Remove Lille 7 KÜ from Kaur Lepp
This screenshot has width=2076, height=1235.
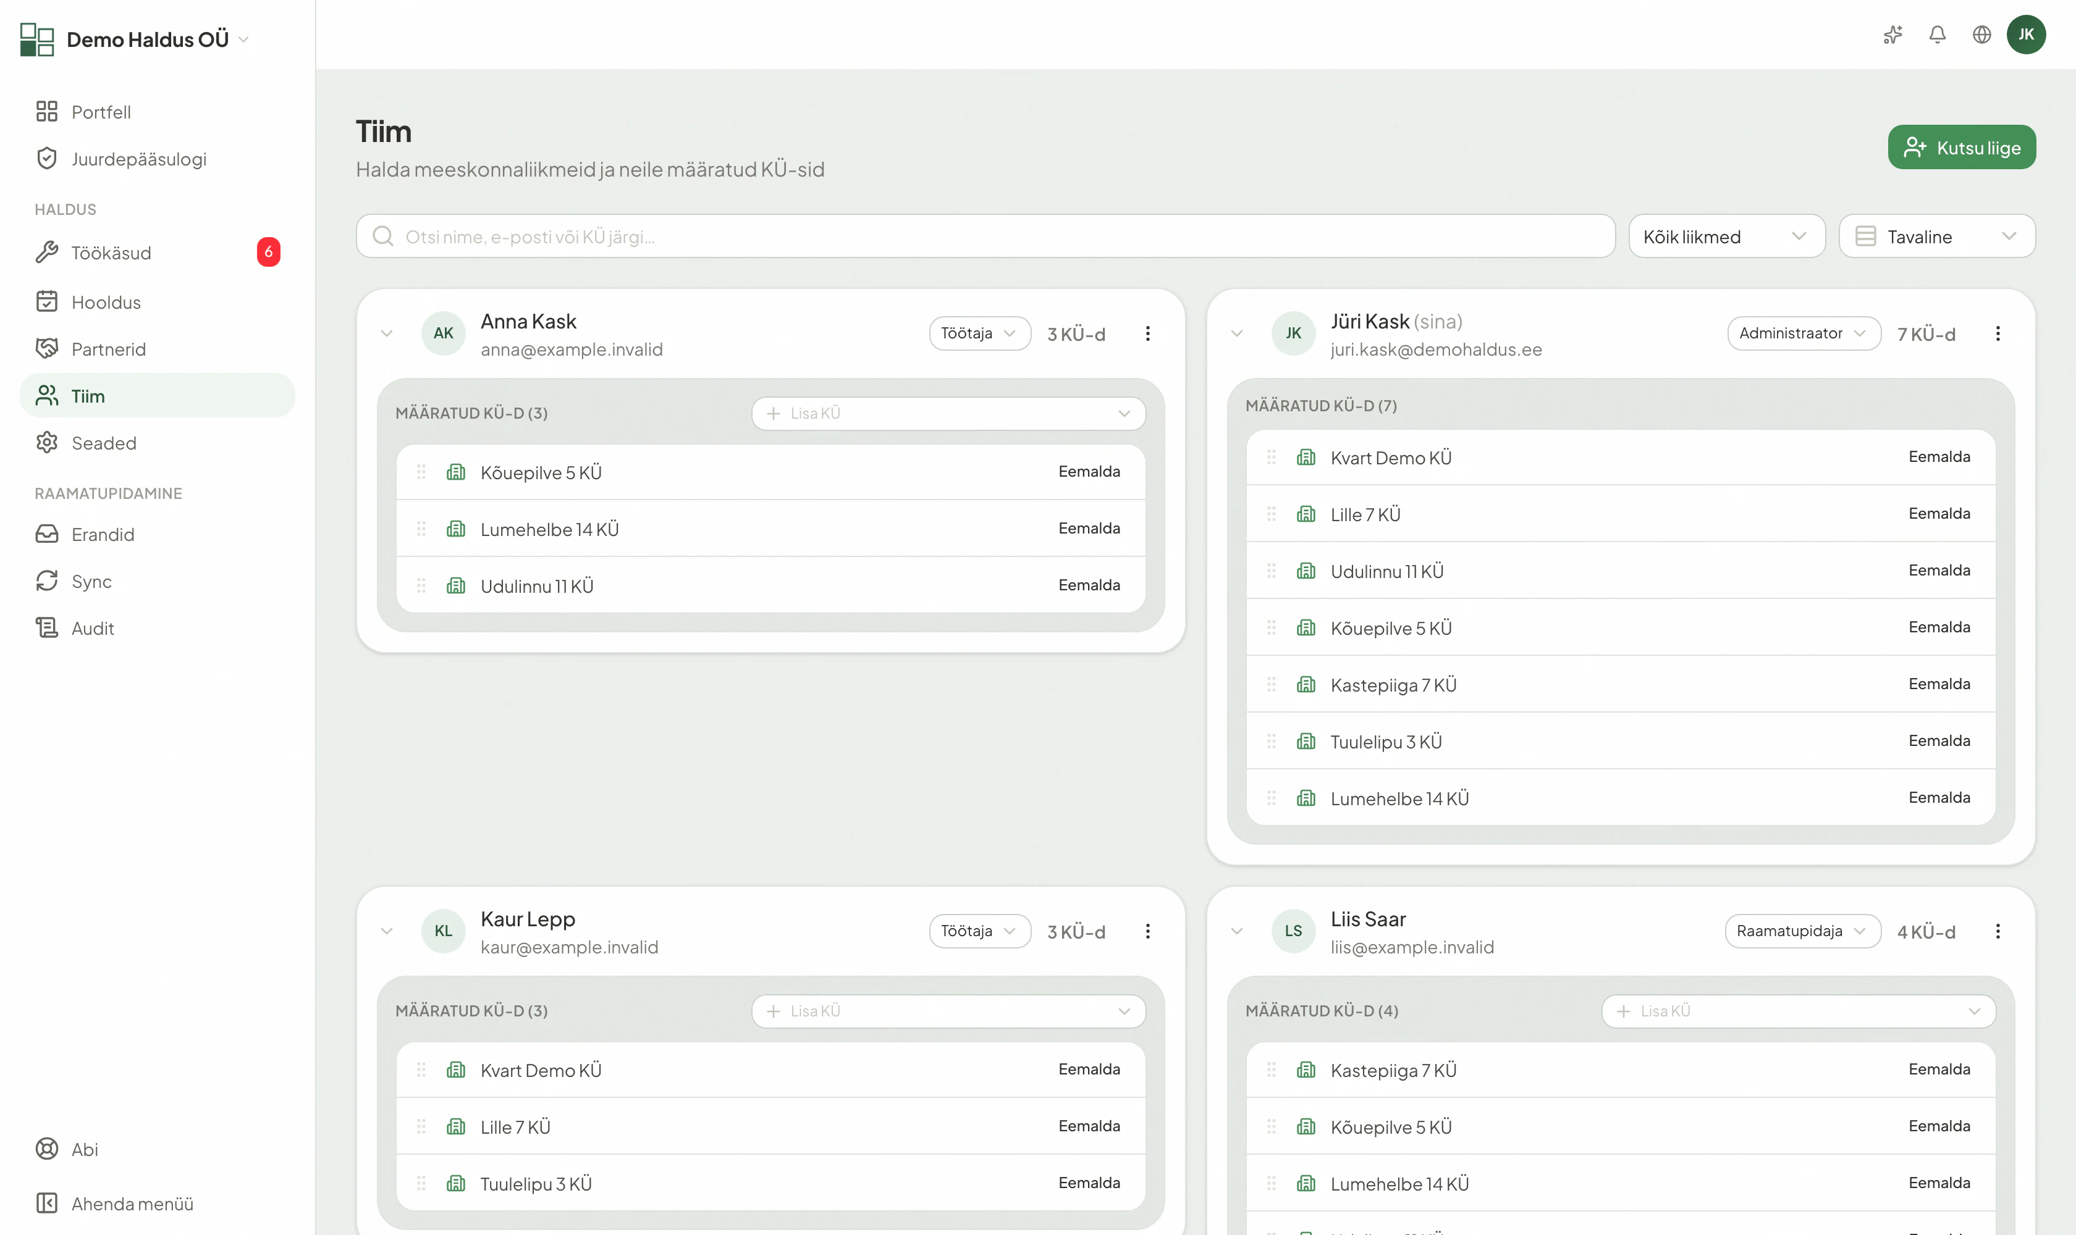point(1089,1125)
